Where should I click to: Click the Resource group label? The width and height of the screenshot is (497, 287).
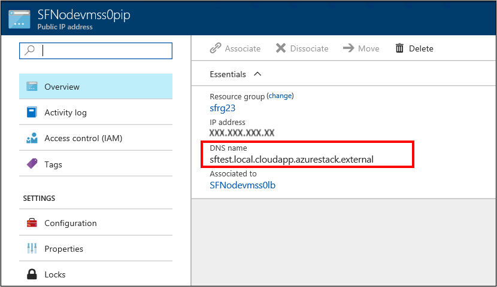[x=237, y=96]
